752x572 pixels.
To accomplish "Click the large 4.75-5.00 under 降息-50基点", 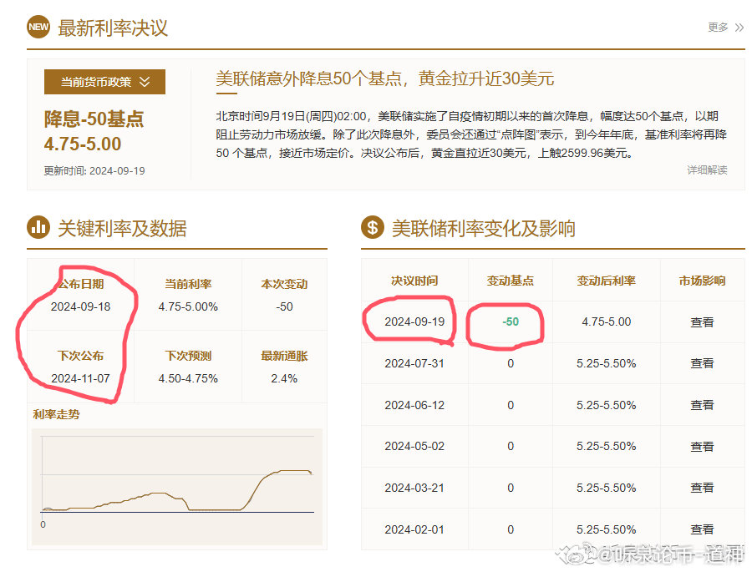I will pyautogui.click(x=83, y=144).
